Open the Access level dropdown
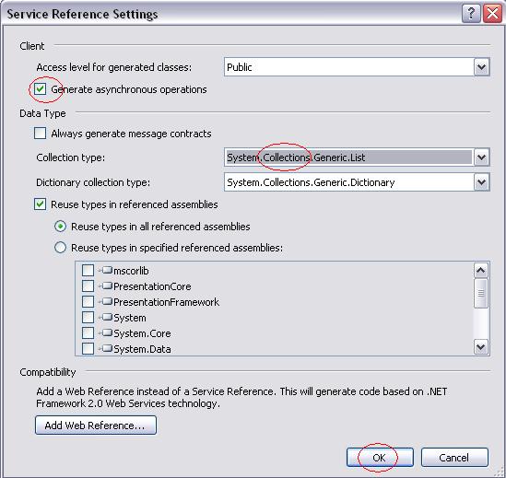 pos(481,67)
